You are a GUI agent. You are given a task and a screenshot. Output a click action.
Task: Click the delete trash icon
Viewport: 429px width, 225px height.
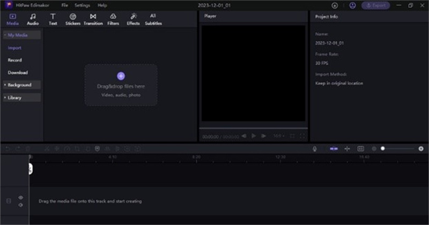(x=28, y=149)
